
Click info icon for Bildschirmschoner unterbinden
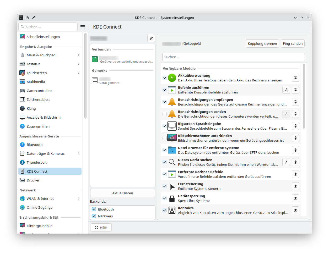[295, 138]
